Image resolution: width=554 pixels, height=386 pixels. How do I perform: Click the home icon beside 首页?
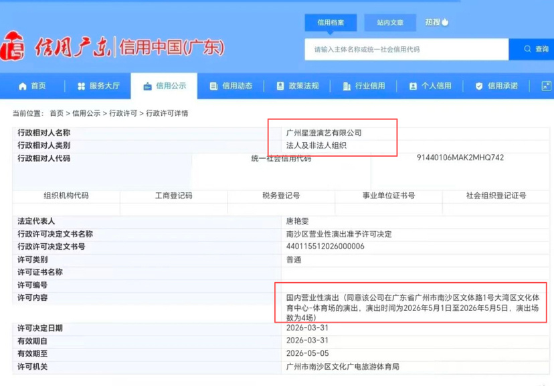(x=23, y=86)
